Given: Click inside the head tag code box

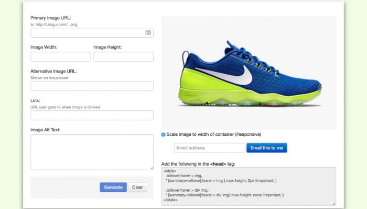Looking at the screenshot, I should tap(249, 186).
